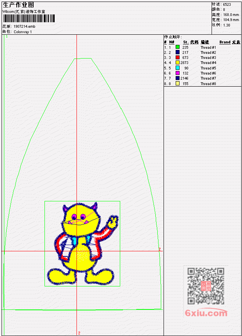The width and height of the screenshot is (242, 336).
Task: Click the width value '104.9 mm'
Action: 231,20
